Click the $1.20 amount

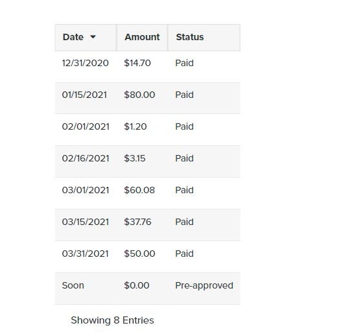tap(135, 126)
